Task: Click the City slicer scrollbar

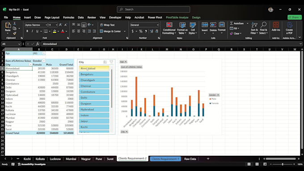Action: tap(112, 88)
